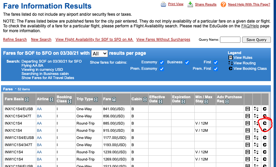Open View Rules icon for 841.00 fare row
This screenshot has height=167, width=276.
248,108
